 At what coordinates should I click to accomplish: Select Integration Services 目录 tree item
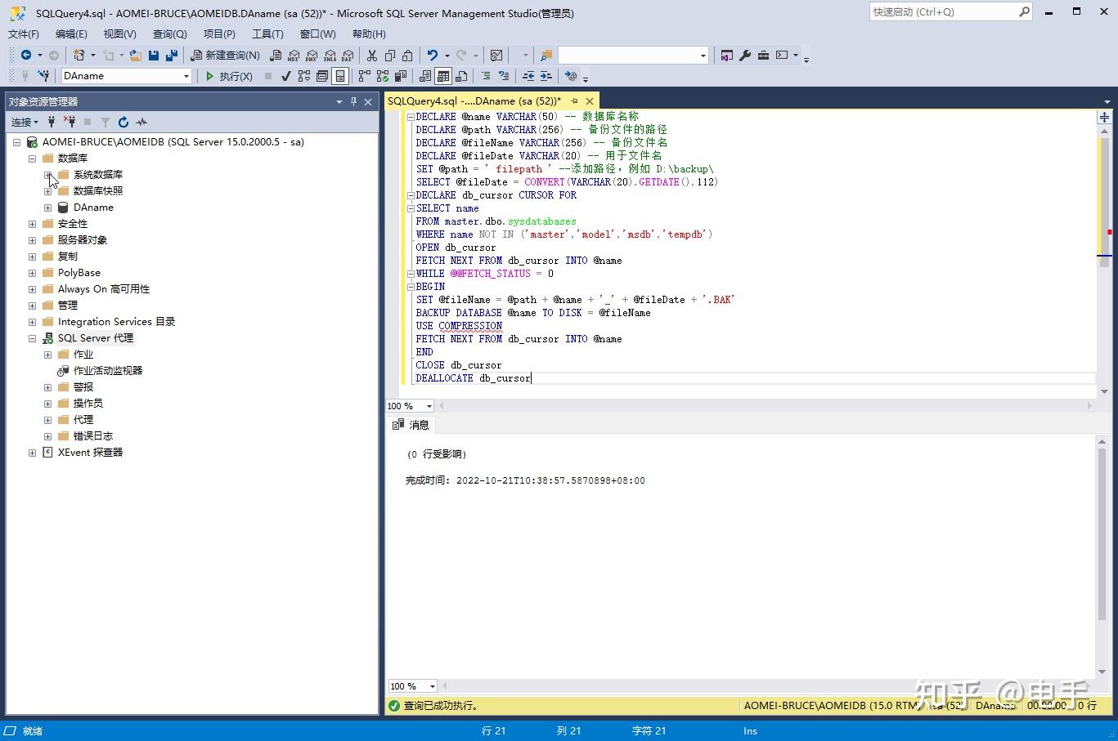coord(116,322)
